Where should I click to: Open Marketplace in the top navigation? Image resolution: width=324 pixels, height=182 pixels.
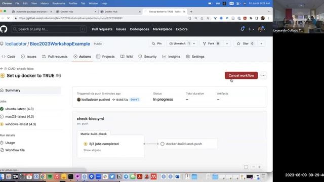pos(162,29)
